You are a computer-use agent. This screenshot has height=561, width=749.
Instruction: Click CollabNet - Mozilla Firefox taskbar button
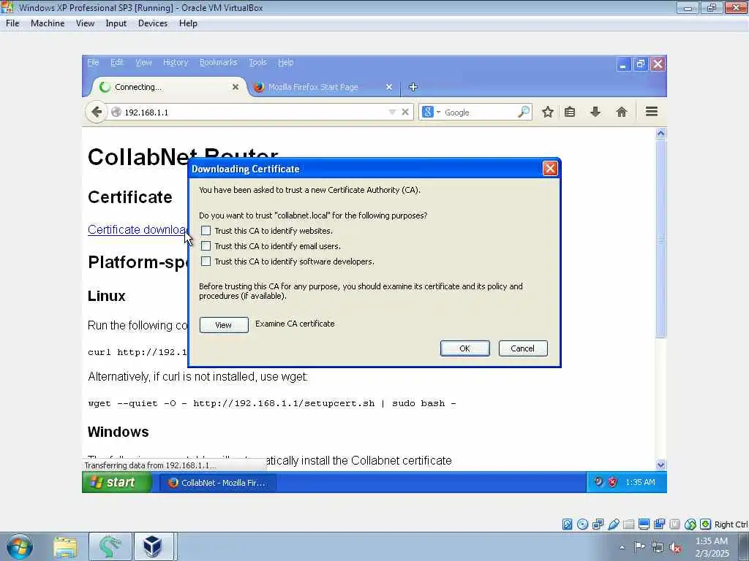point(218,483)
